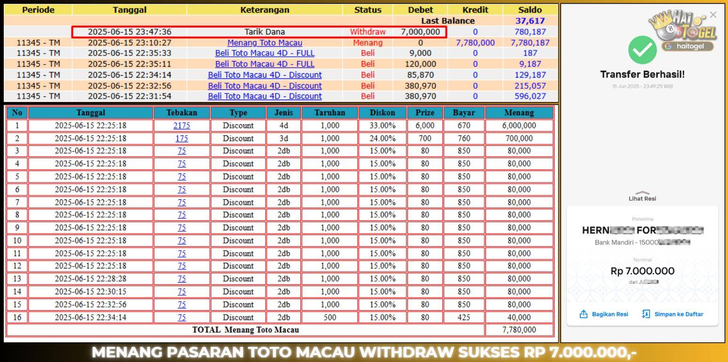Viewport: 728px width, 362px height.
Task: Open tebakan 75 link in row 16
Action: point(182,317)
